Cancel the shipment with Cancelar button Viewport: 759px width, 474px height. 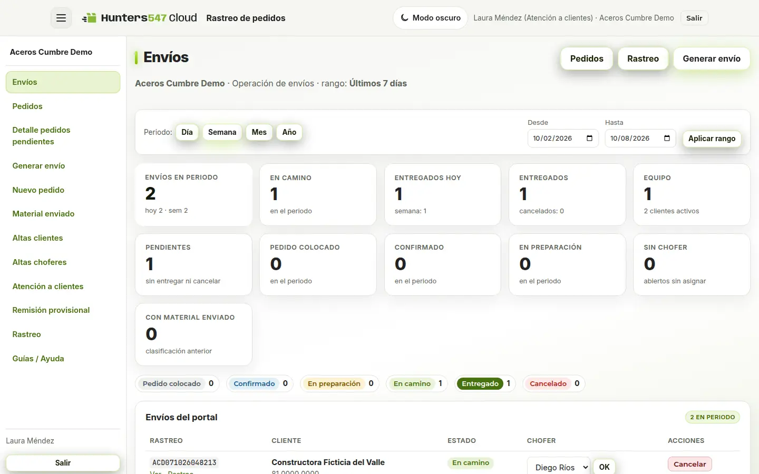[x=689, y=464]
